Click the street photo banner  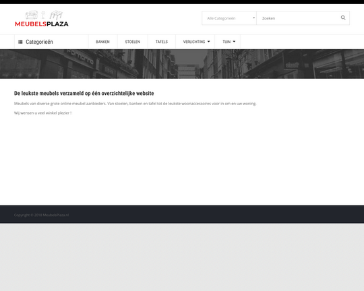coord(182,64)
